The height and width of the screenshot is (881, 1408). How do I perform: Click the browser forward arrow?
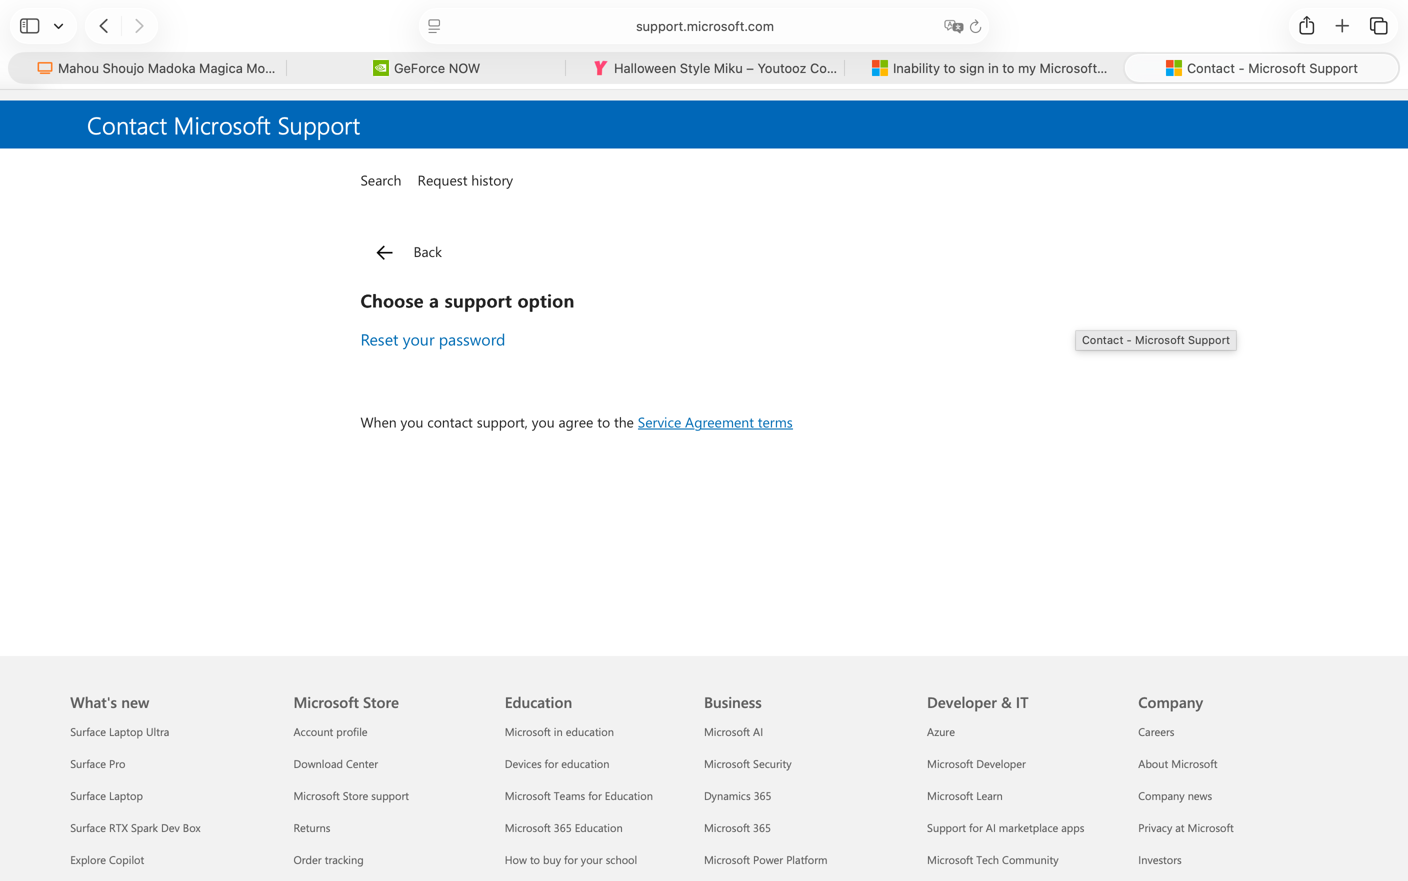[138, 26]
